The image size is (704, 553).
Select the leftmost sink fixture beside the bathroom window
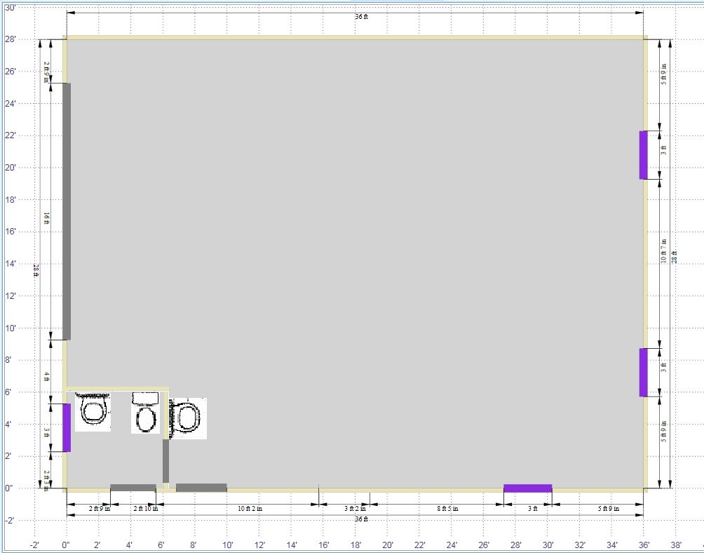tap(93, 411)
